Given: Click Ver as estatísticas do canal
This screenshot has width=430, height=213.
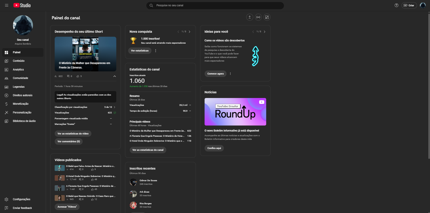Looking at the screenshot, I should click(x=148, y=150).
